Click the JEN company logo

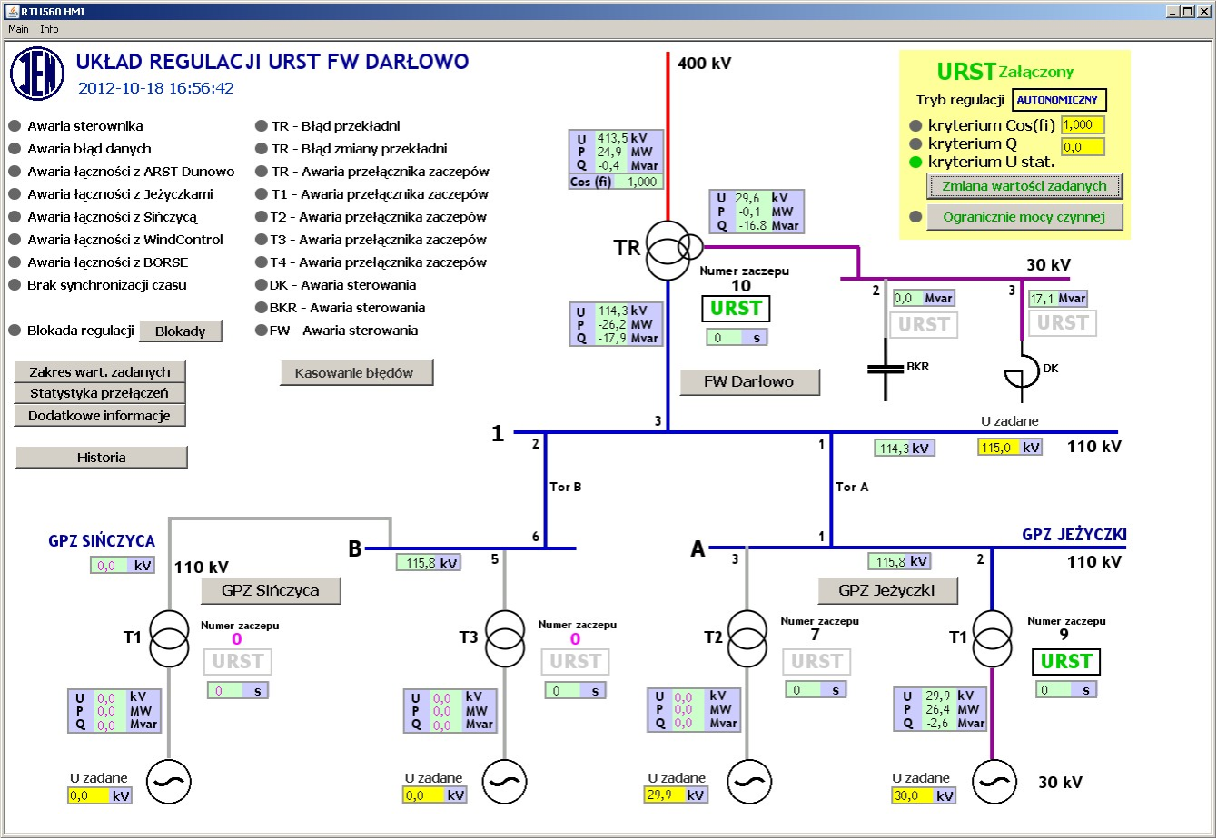pyautogui.click(x=37, y=74)
